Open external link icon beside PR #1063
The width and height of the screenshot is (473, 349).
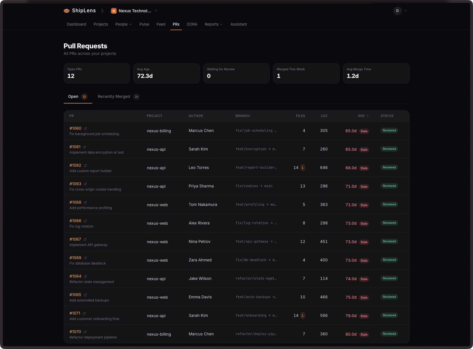(x=85, y=184)
